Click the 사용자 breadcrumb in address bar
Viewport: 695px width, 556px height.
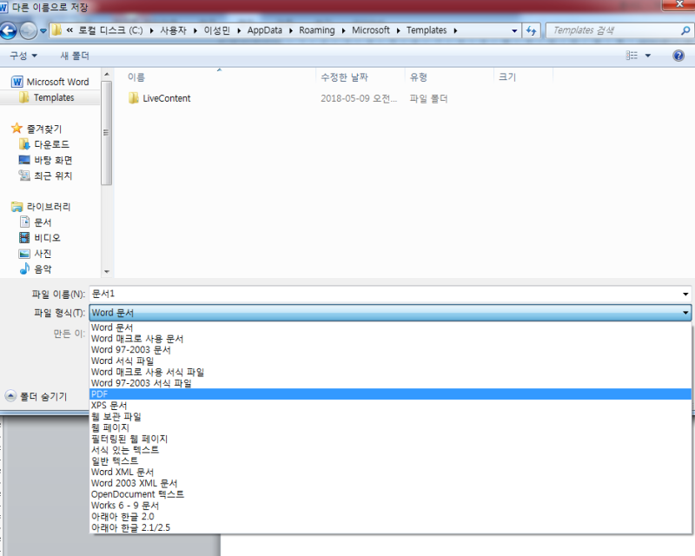tap(173, 30)
